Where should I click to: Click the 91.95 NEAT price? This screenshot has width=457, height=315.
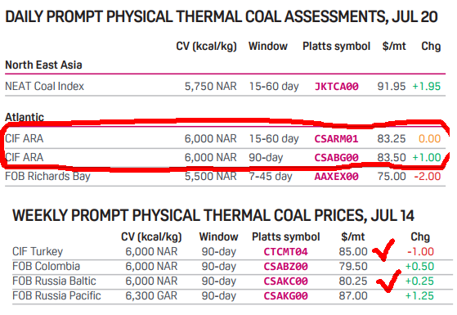tap(392, 87)
